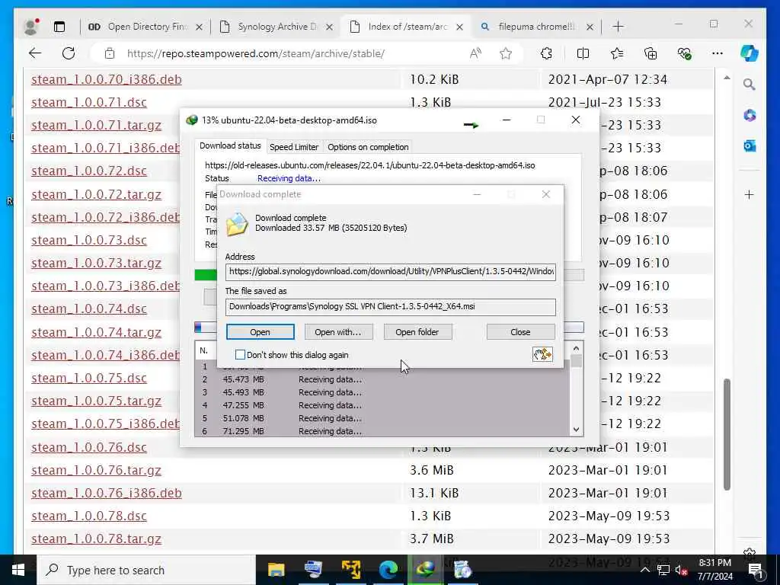The height and width of the screenshot is (585, 780).
Task: Open Microsoft Edge from the taskbar
Action: pyautogui.click(x=388, y=570)
